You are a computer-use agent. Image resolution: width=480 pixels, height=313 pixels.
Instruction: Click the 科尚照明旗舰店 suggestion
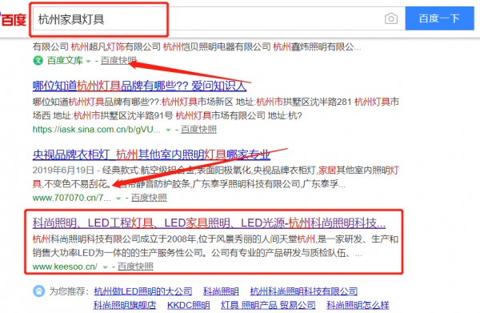click(x=125, y=305)
